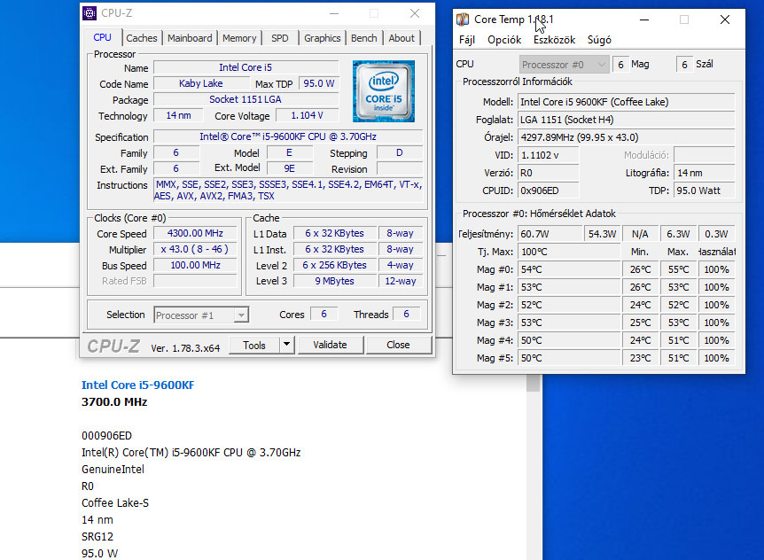Click the Validate button
This screenshot has width=764, height=560.
coord(330,345)
